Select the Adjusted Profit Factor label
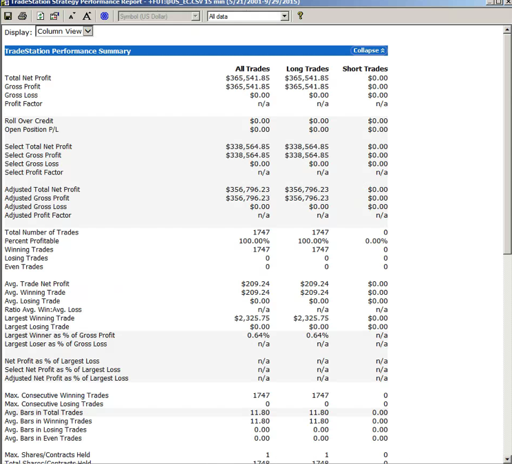 tap(38, 215)
